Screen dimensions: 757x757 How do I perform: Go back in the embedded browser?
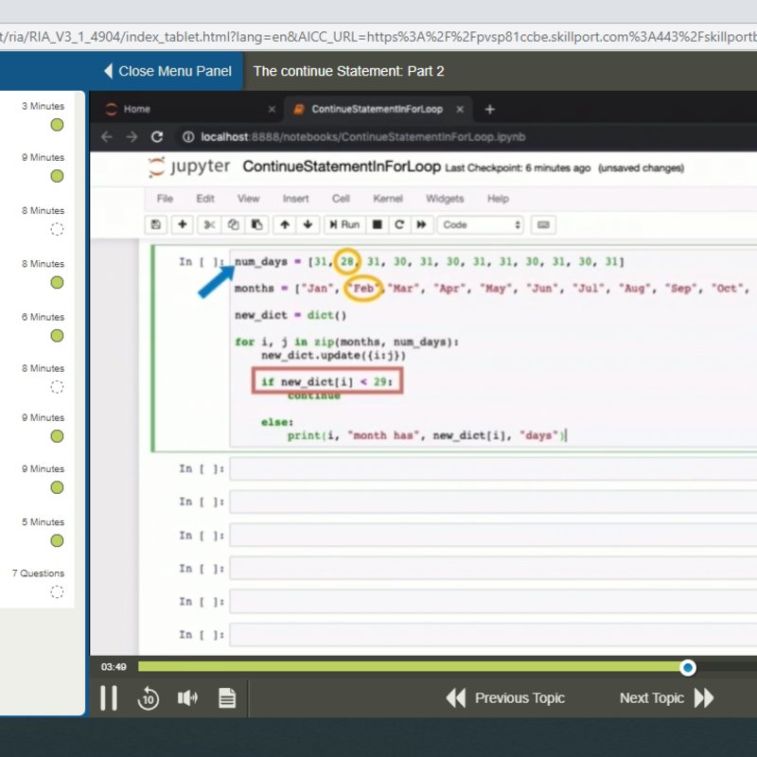click(x=107, y=137)
